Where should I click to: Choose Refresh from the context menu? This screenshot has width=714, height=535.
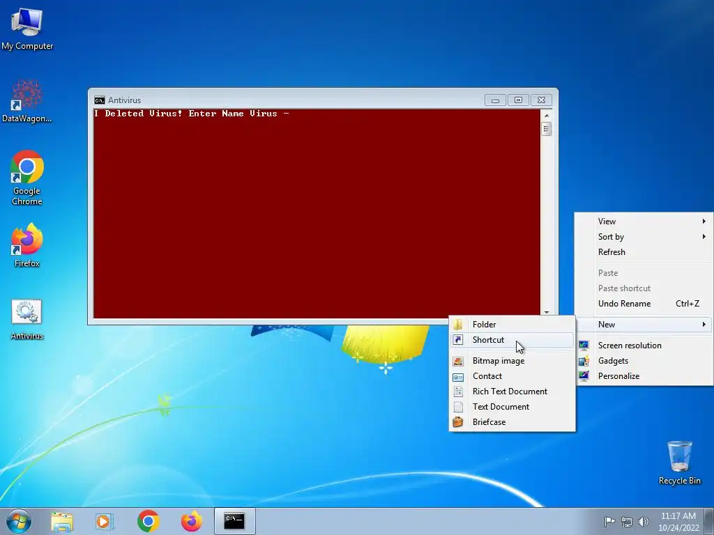click(x=644, y=252)
